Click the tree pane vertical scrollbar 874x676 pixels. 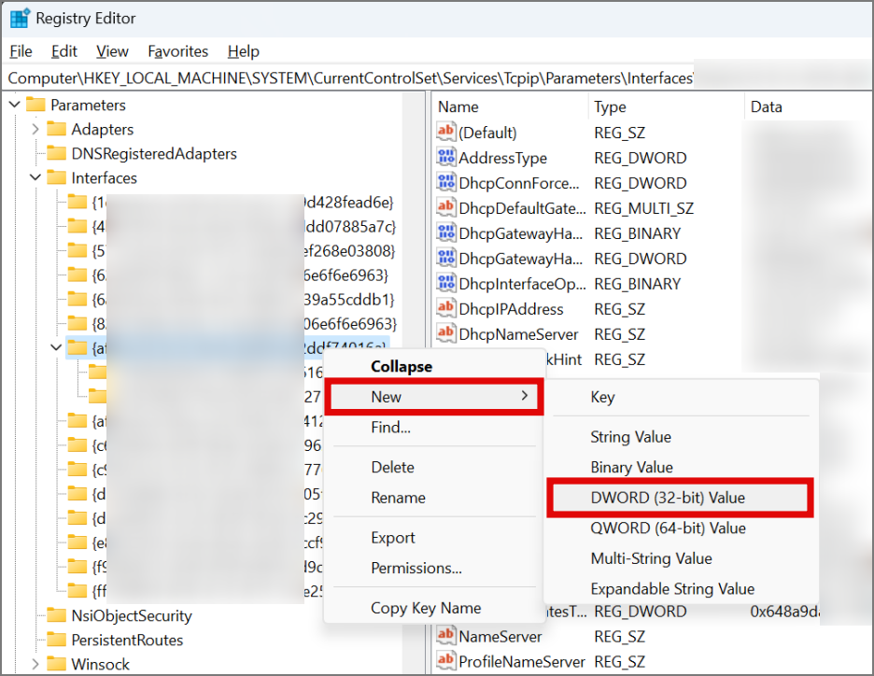tap(413, 384)
